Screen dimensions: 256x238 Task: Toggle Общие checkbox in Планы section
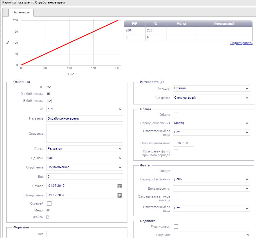click(x=176, y=115)
